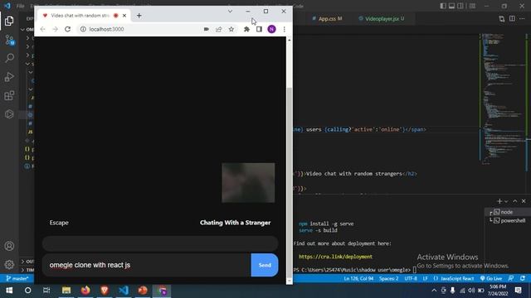
Task: Open Chrome extensions puzzle icon
Action: pyautogui.click(x=246, y=30)
